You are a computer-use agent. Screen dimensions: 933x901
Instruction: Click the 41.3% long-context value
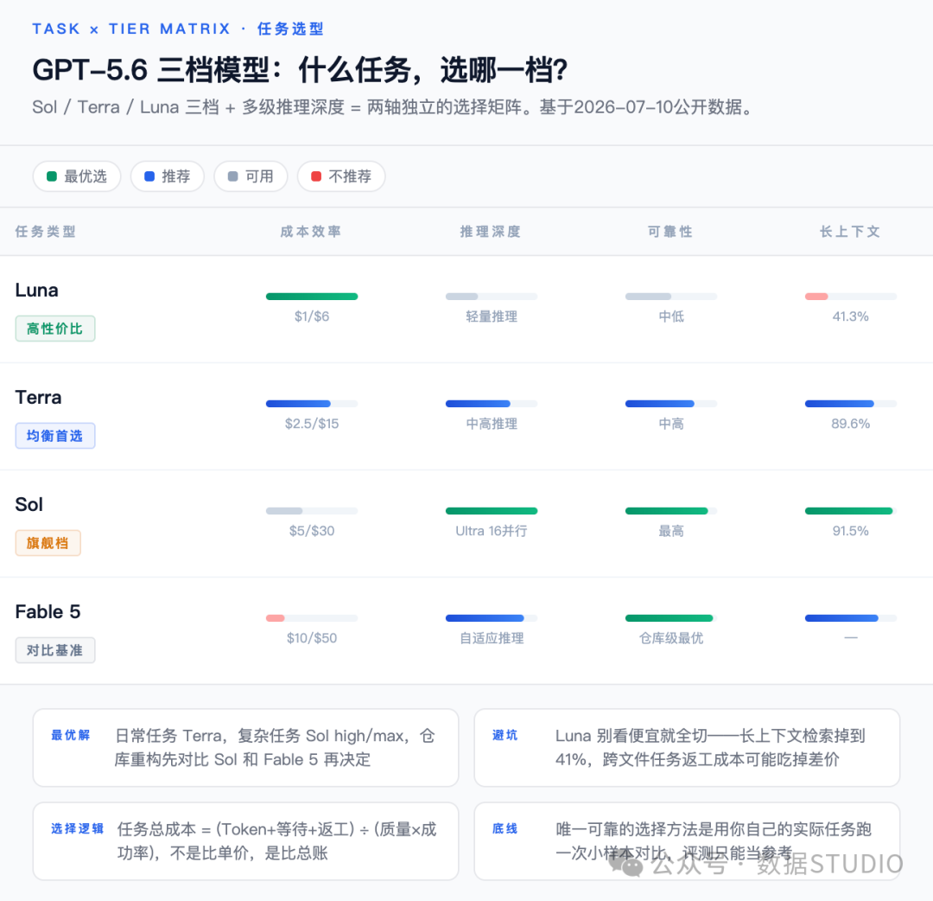coord(850,316)
